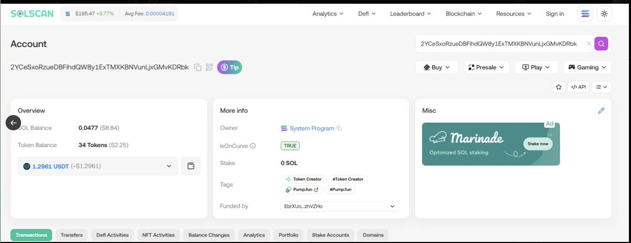Switch to the Transfers tab
631x243 pixels.
click(72, 235)
